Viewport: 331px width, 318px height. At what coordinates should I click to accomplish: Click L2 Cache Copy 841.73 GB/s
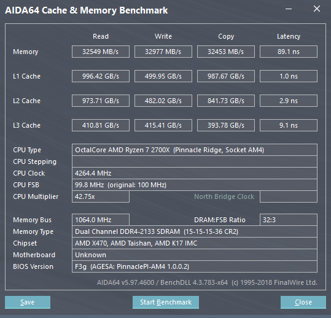(x=226, y=101)
